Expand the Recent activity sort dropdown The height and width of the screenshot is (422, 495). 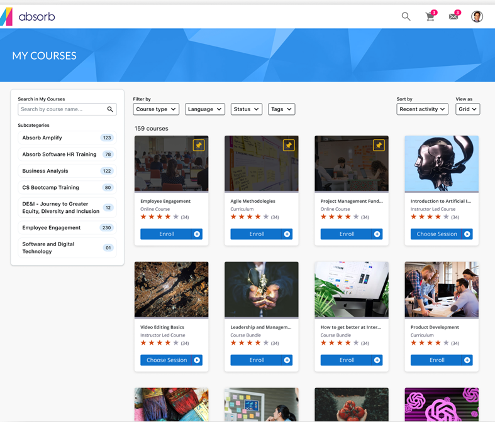pos(422,109)
